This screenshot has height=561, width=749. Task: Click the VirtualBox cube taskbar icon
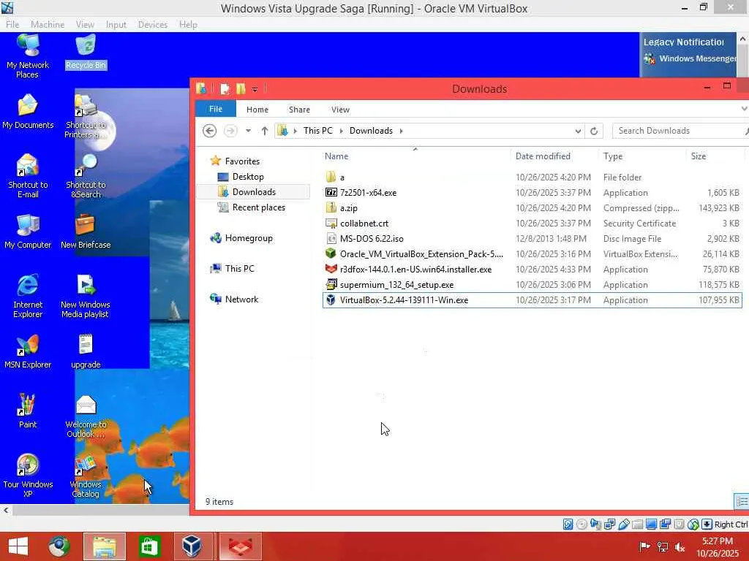point(192,546)
